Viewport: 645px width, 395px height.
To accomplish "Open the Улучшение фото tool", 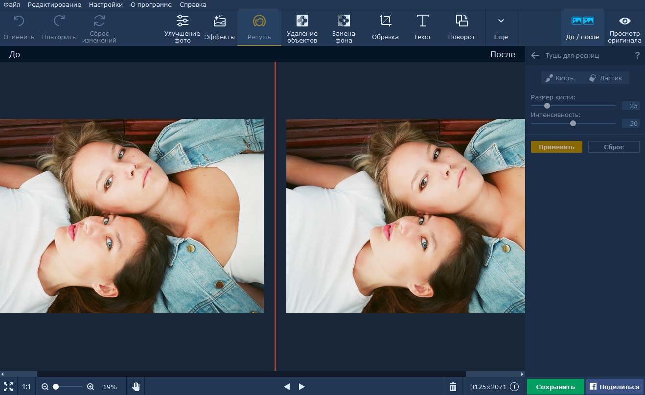I will pos(182,28).
